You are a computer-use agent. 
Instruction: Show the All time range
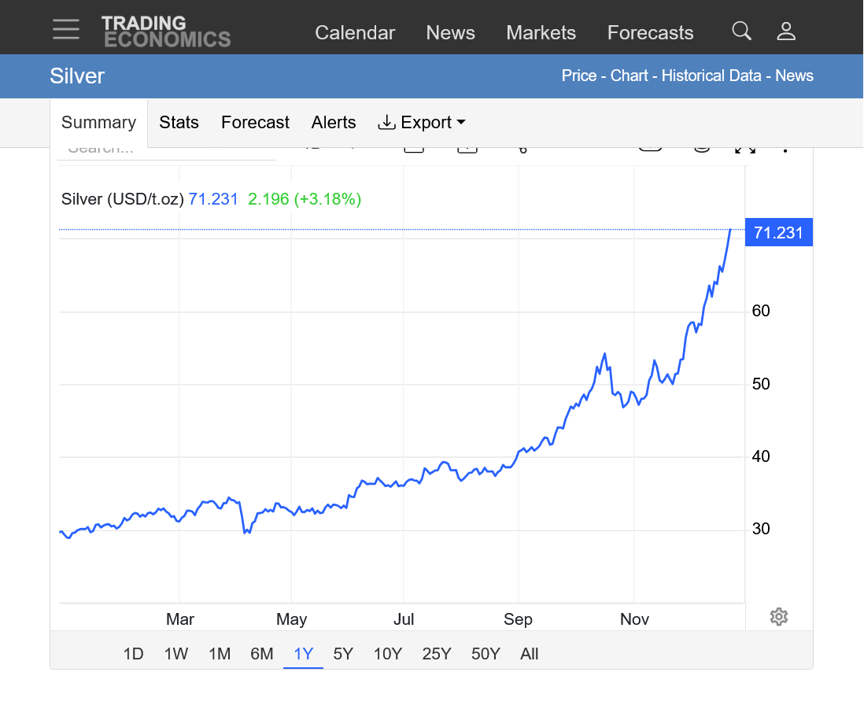pos(529,654)
